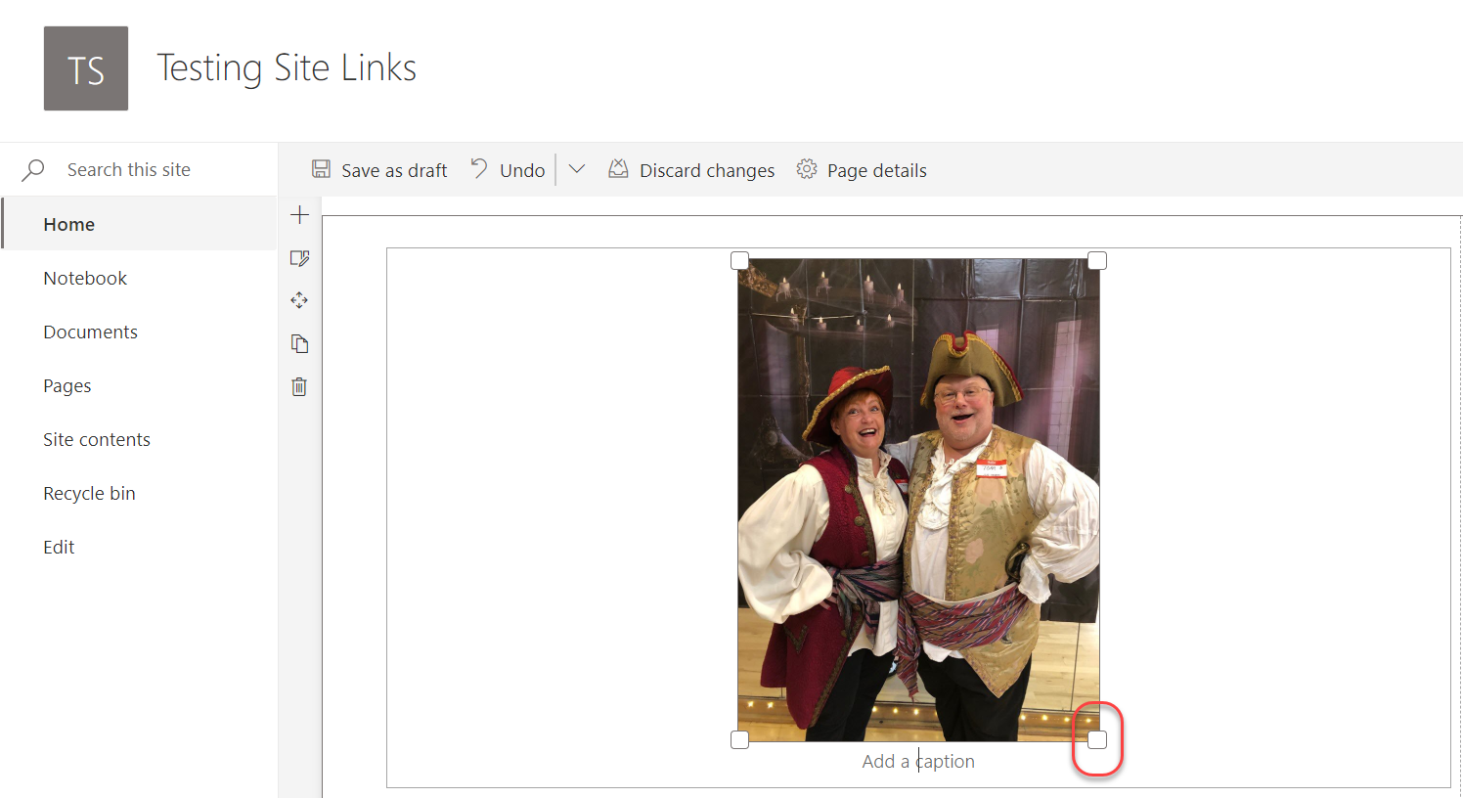Open the Edit web part pencil icon
Viewport: 1463px width, 798px height.
(299, 257)
